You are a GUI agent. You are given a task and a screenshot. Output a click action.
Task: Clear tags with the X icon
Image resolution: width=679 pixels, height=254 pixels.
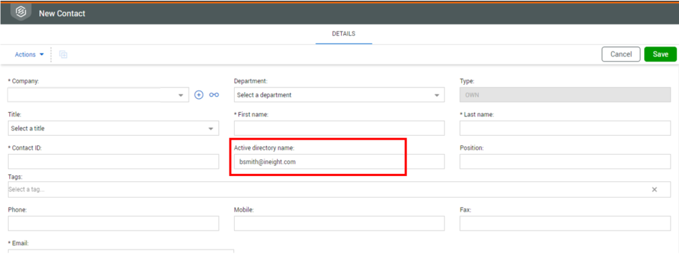654,189
